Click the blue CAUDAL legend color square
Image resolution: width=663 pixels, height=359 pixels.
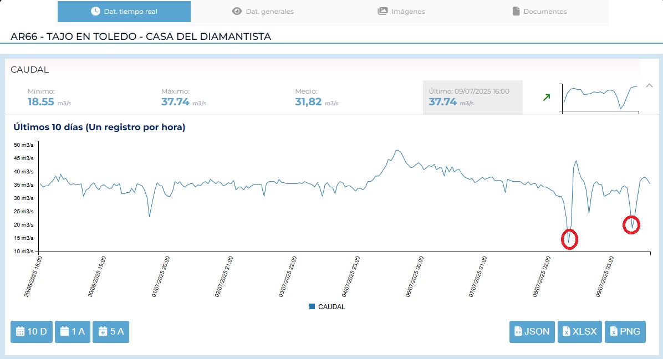click(312, 306)
